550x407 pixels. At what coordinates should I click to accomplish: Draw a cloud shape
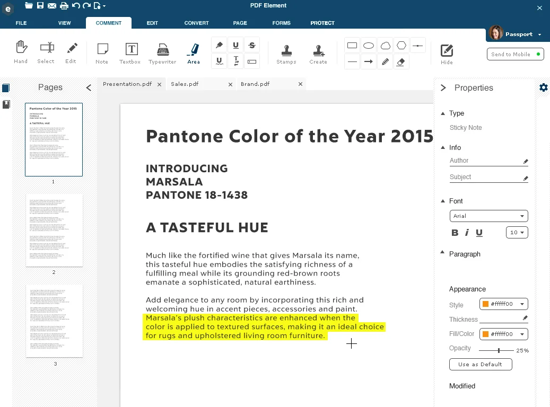pyautogui.click(x=385, y=46)
